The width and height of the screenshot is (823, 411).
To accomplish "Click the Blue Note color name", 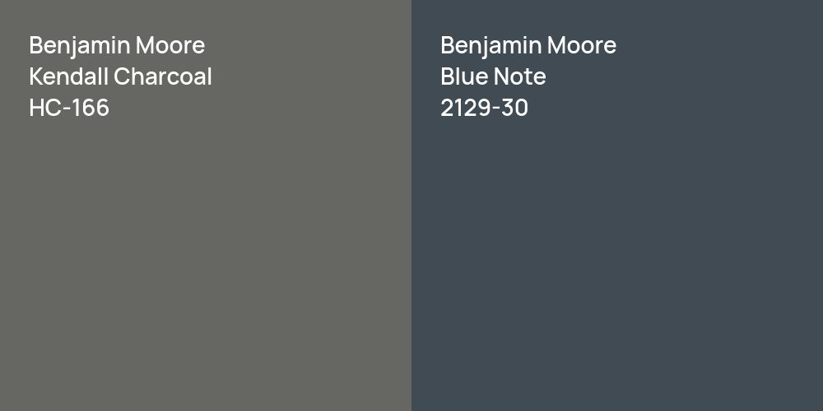I will (493, 76).
